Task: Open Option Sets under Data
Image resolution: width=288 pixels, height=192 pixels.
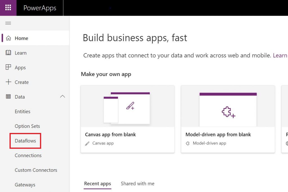Action: coord(27,126)
